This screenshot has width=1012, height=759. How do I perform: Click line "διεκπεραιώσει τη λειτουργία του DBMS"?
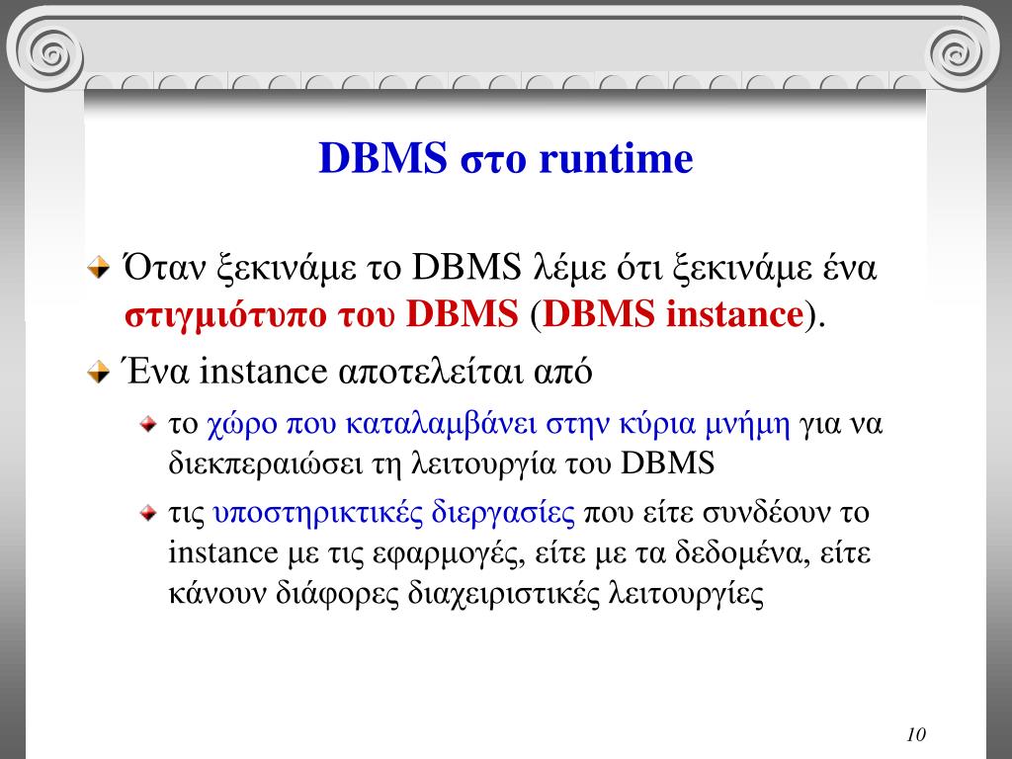(442, 463)
